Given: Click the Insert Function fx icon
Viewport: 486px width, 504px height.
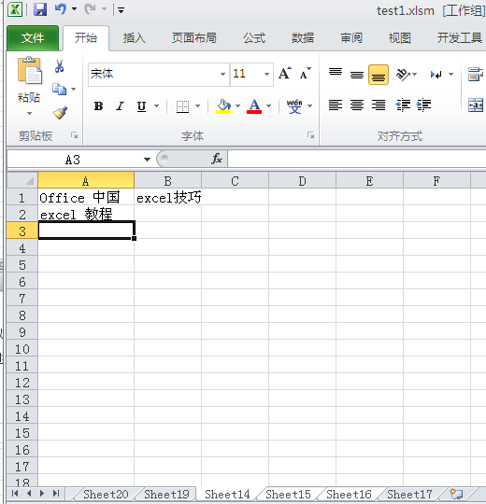Looking at the screenshot, I should point(217,159).
